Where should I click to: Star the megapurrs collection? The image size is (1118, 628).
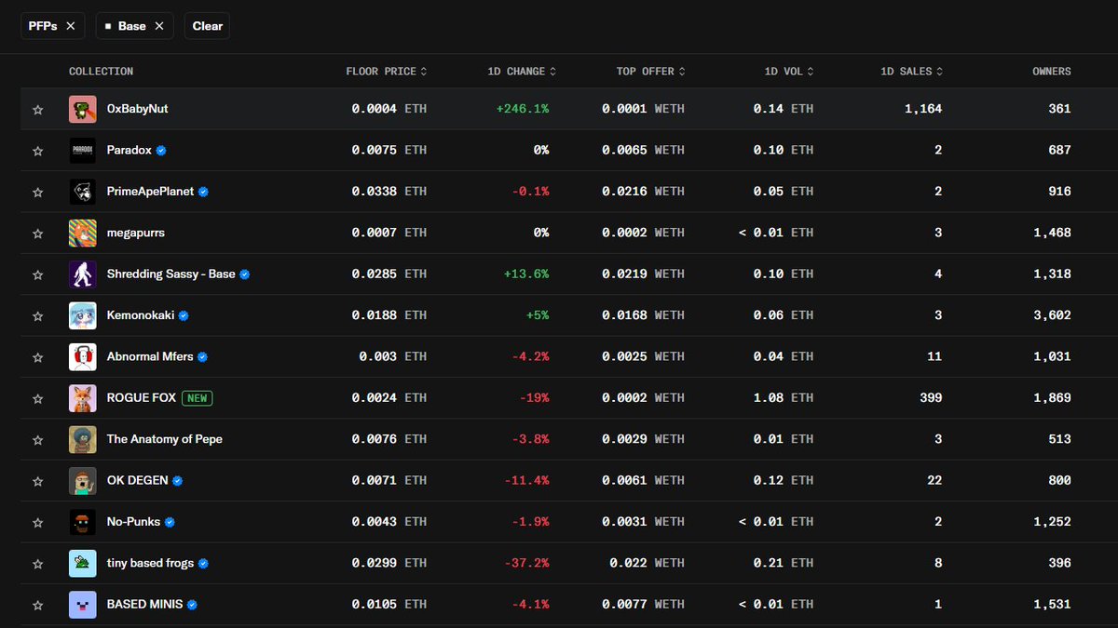click(38, 234)
